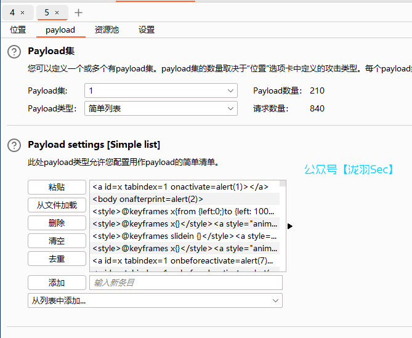The height and width of the screenshot is (338, 412).
Task: Close attack tab 4
Action: 23,12
